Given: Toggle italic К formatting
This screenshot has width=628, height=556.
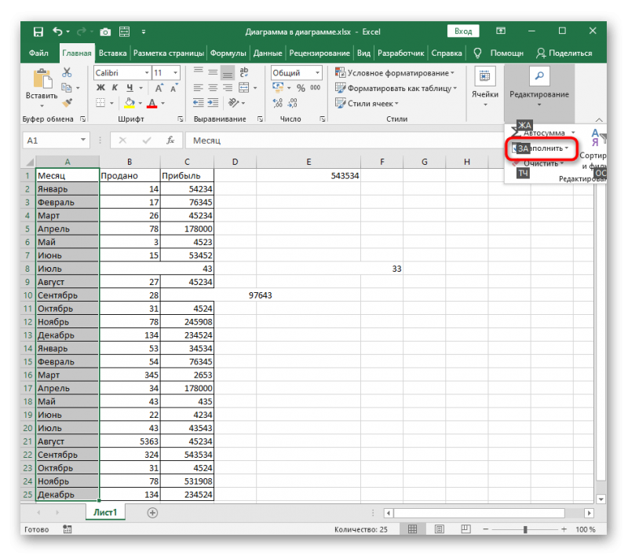Looking at the screenshot, I should [115, 87].
